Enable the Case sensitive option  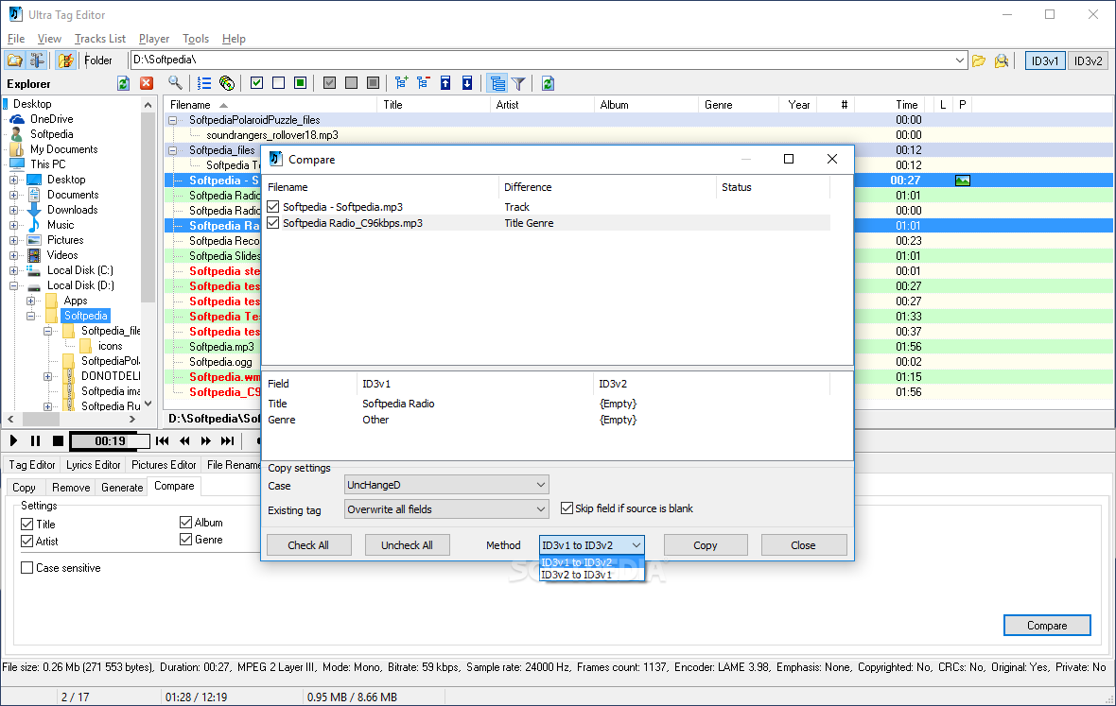(x=27, y=567)
